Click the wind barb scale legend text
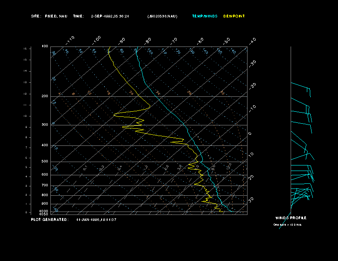Viewport: 338px width, 261px height. (x=288, y=224)
